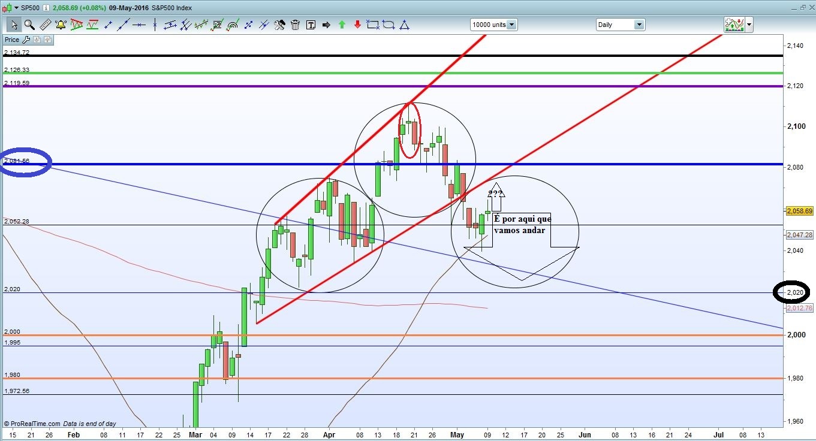
Task: Show SP500 instrument info
Action: (x=47, y=8)
